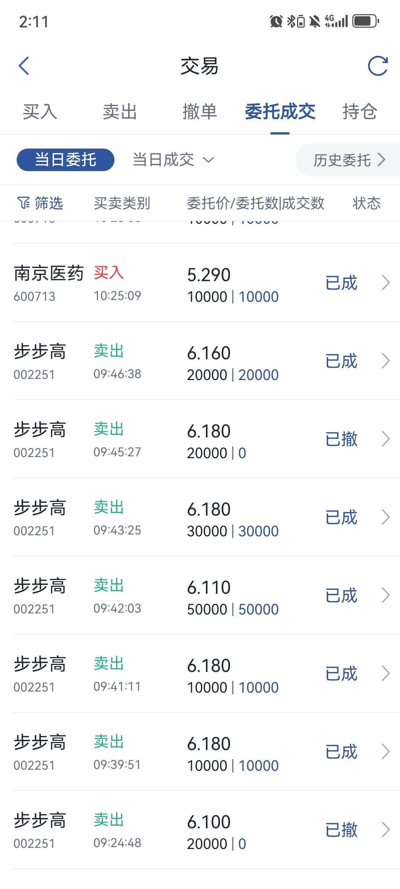Switch to the 买入 tab
The width and height of the screenshot is (400, 889).
(x=40, y=111)
